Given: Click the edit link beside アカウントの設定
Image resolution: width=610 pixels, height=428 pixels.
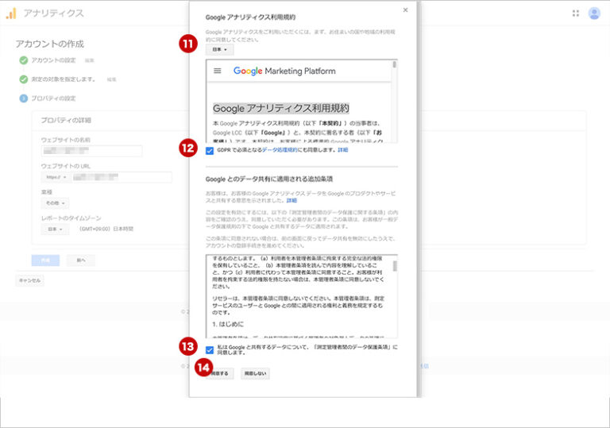Looking at the screenshot, I should coord(90,60).
